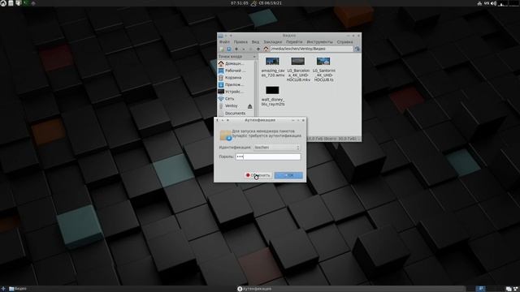Select Домашняя in the places sidebar
Image resolution: width=520 pixels, height=292 pixels.
tap(235, 63)
